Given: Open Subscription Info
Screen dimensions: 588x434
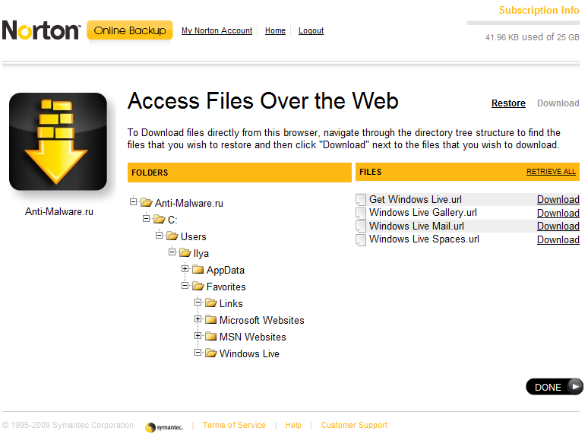Looking at the screenshot, I should pyautogui.click(x=539, y=10).
